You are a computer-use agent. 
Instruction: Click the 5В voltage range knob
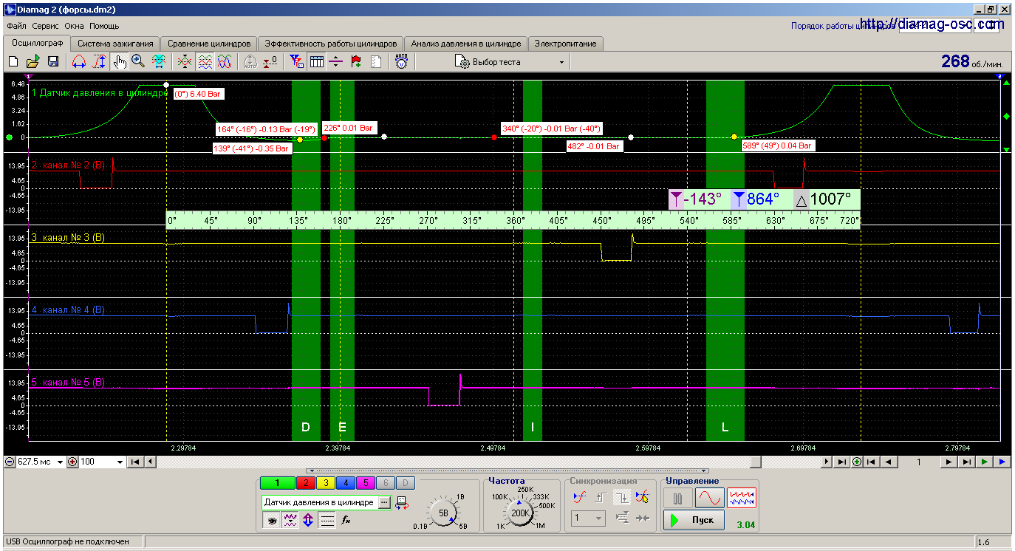coord(443,513)
